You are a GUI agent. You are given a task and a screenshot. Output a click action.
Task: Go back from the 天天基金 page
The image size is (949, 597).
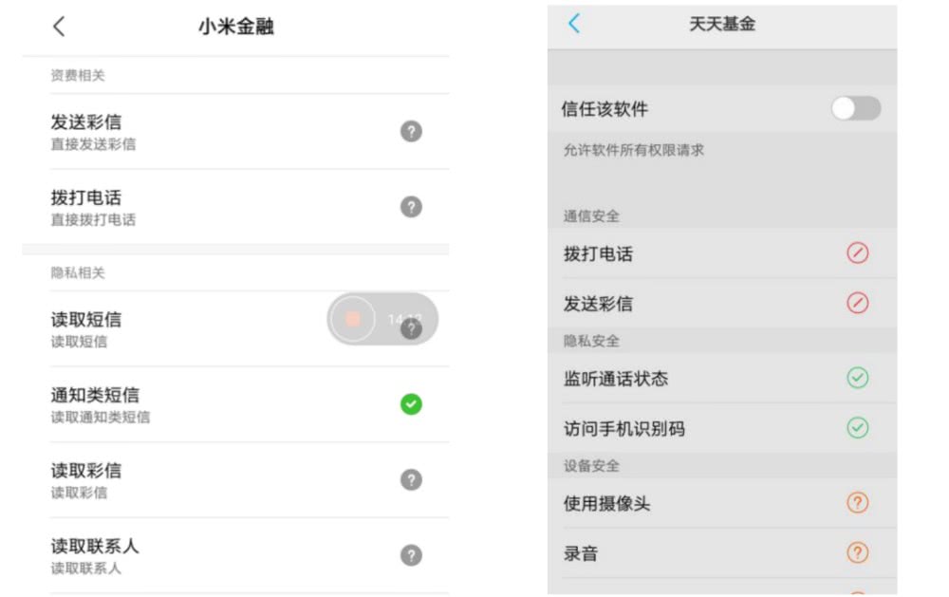(x=574, y=24)
